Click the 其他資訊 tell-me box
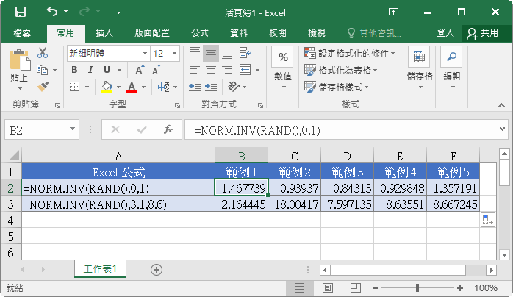The image size is (513, 297). (374, 33)
